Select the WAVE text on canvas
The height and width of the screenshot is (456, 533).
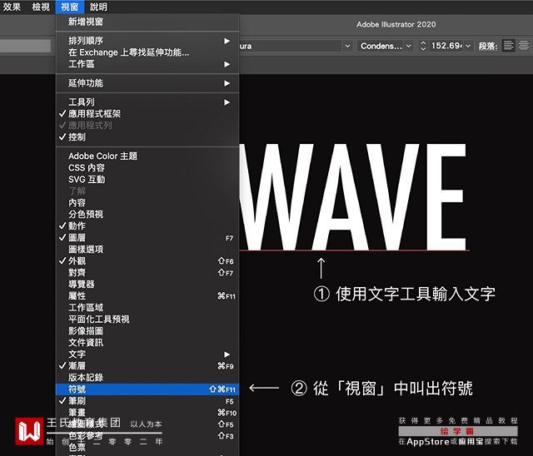tap(353, 197)
